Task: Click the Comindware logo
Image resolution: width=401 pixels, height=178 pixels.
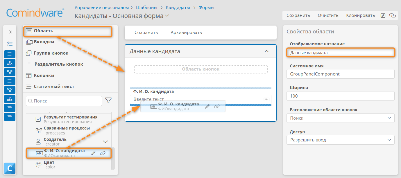Action: click(x=35, y=13)
